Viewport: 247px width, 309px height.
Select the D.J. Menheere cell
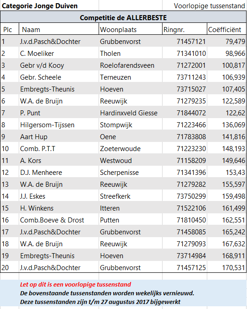pyautogui.click(x=59, y=173)
